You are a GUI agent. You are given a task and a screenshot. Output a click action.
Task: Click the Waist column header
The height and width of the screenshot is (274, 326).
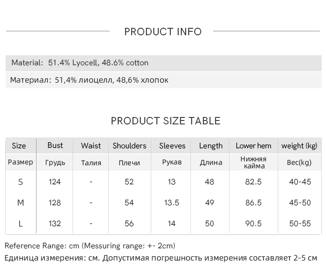[91, 146]
